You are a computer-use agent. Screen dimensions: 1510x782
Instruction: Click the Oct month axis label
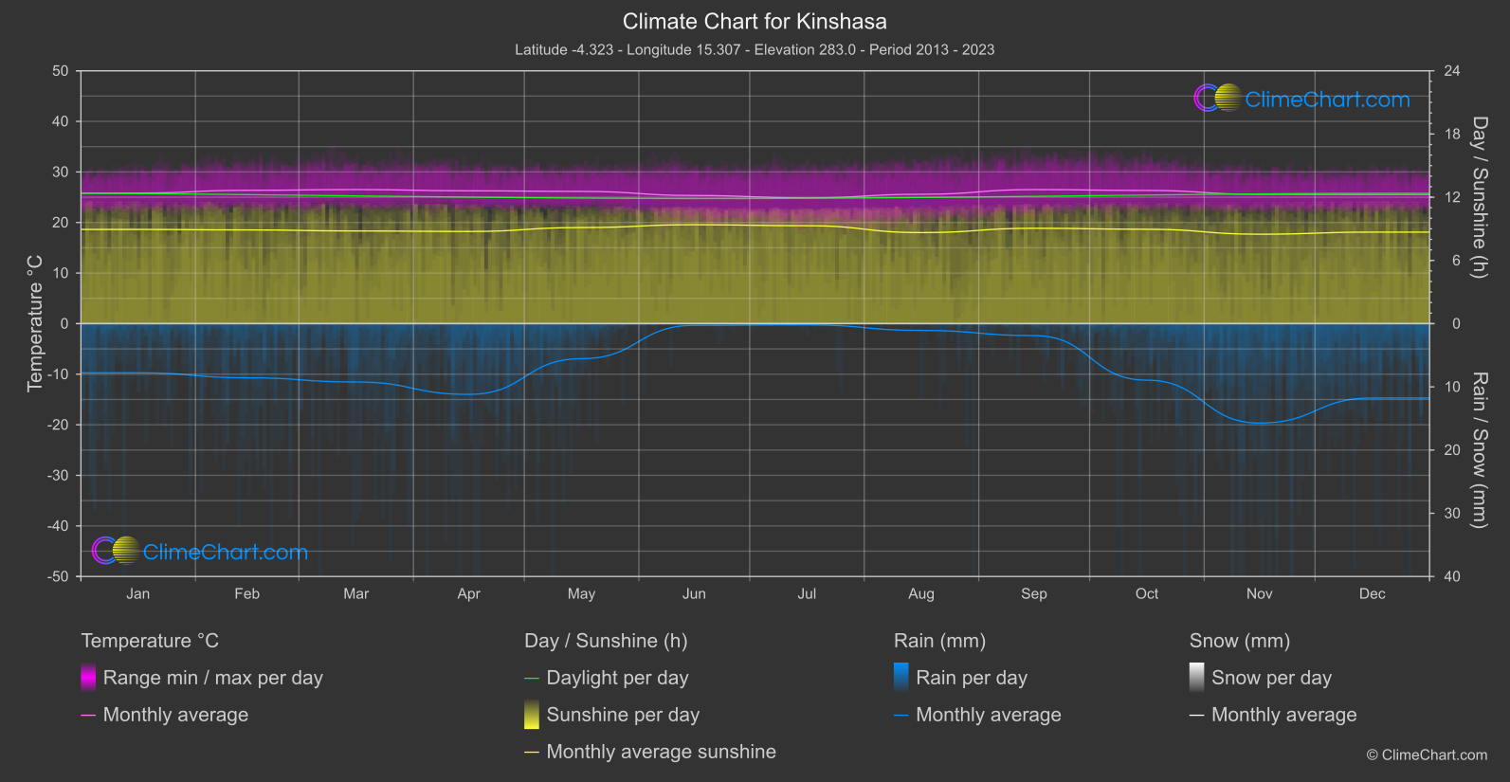click(1147, 593)
